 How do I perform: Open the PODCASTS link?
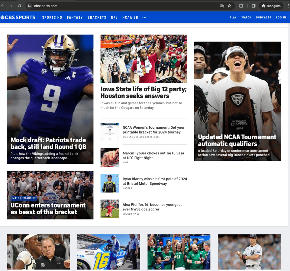point(263,17)
